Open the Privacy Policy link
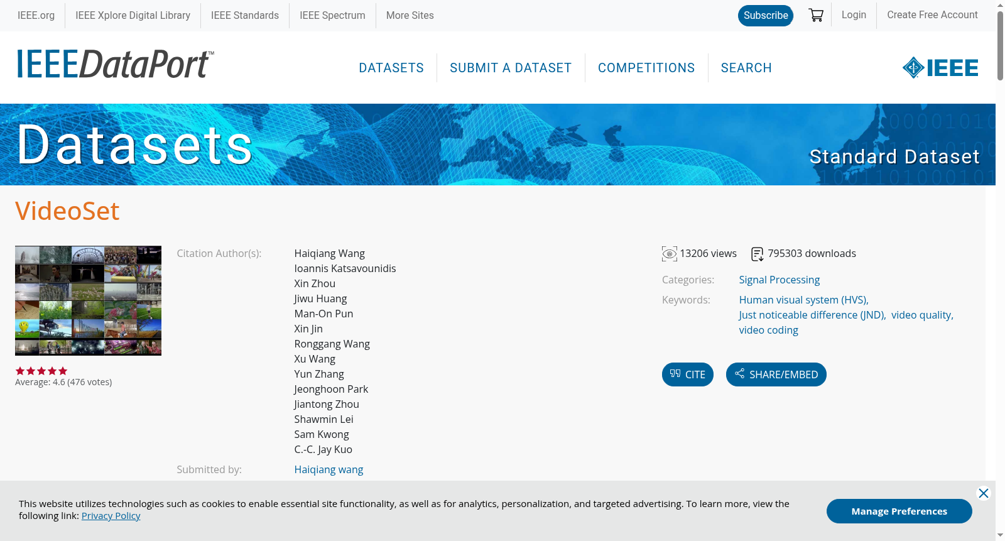Screen dimensions: 1005x541 (x=111, y=516)
